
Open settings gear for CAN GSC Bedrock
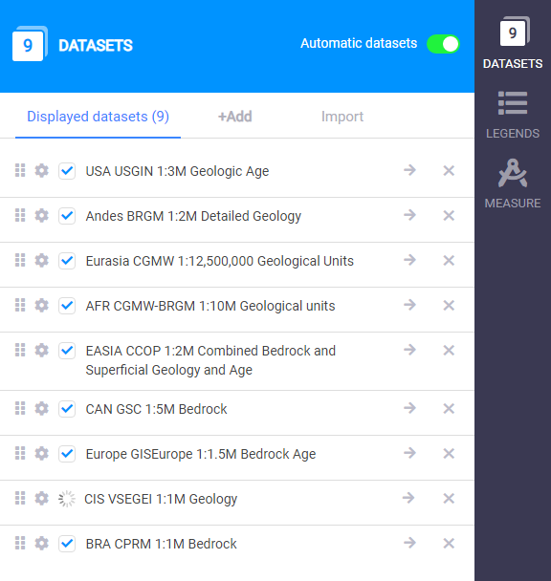(x=41, y=409)
